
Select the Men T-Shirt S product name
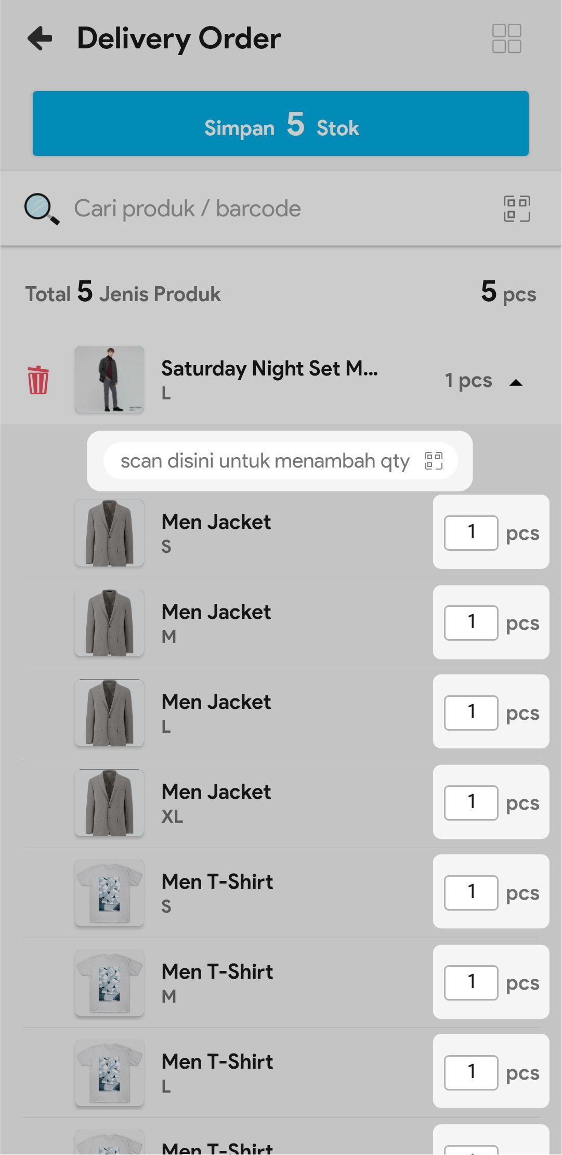tap(217, 882)
